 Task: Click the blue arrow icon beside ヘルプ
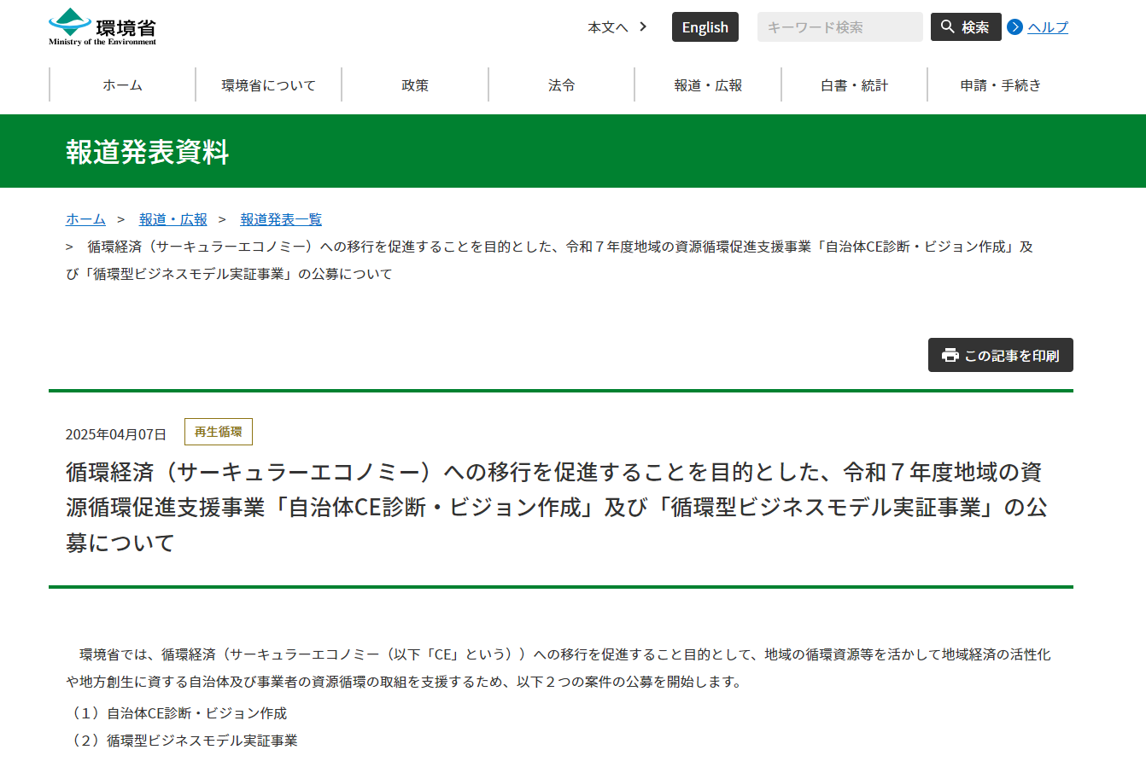pos(1014,27)
